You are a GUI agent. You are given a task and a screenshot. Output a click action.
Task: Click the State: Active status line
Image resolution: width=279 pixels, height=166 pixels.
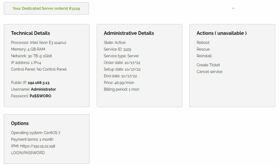(115, 43)
